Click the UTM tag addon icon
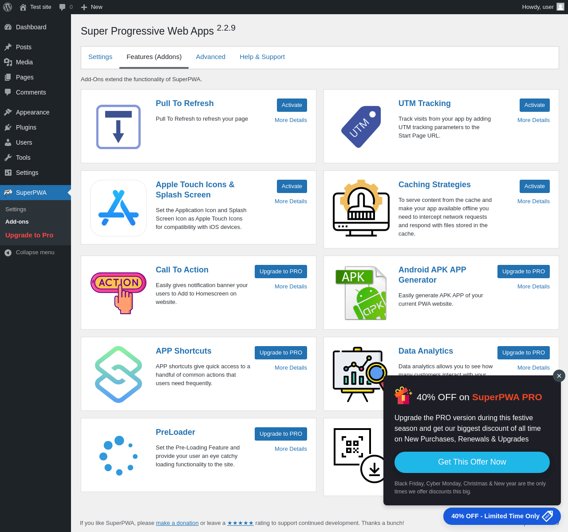 pos(361,127)
